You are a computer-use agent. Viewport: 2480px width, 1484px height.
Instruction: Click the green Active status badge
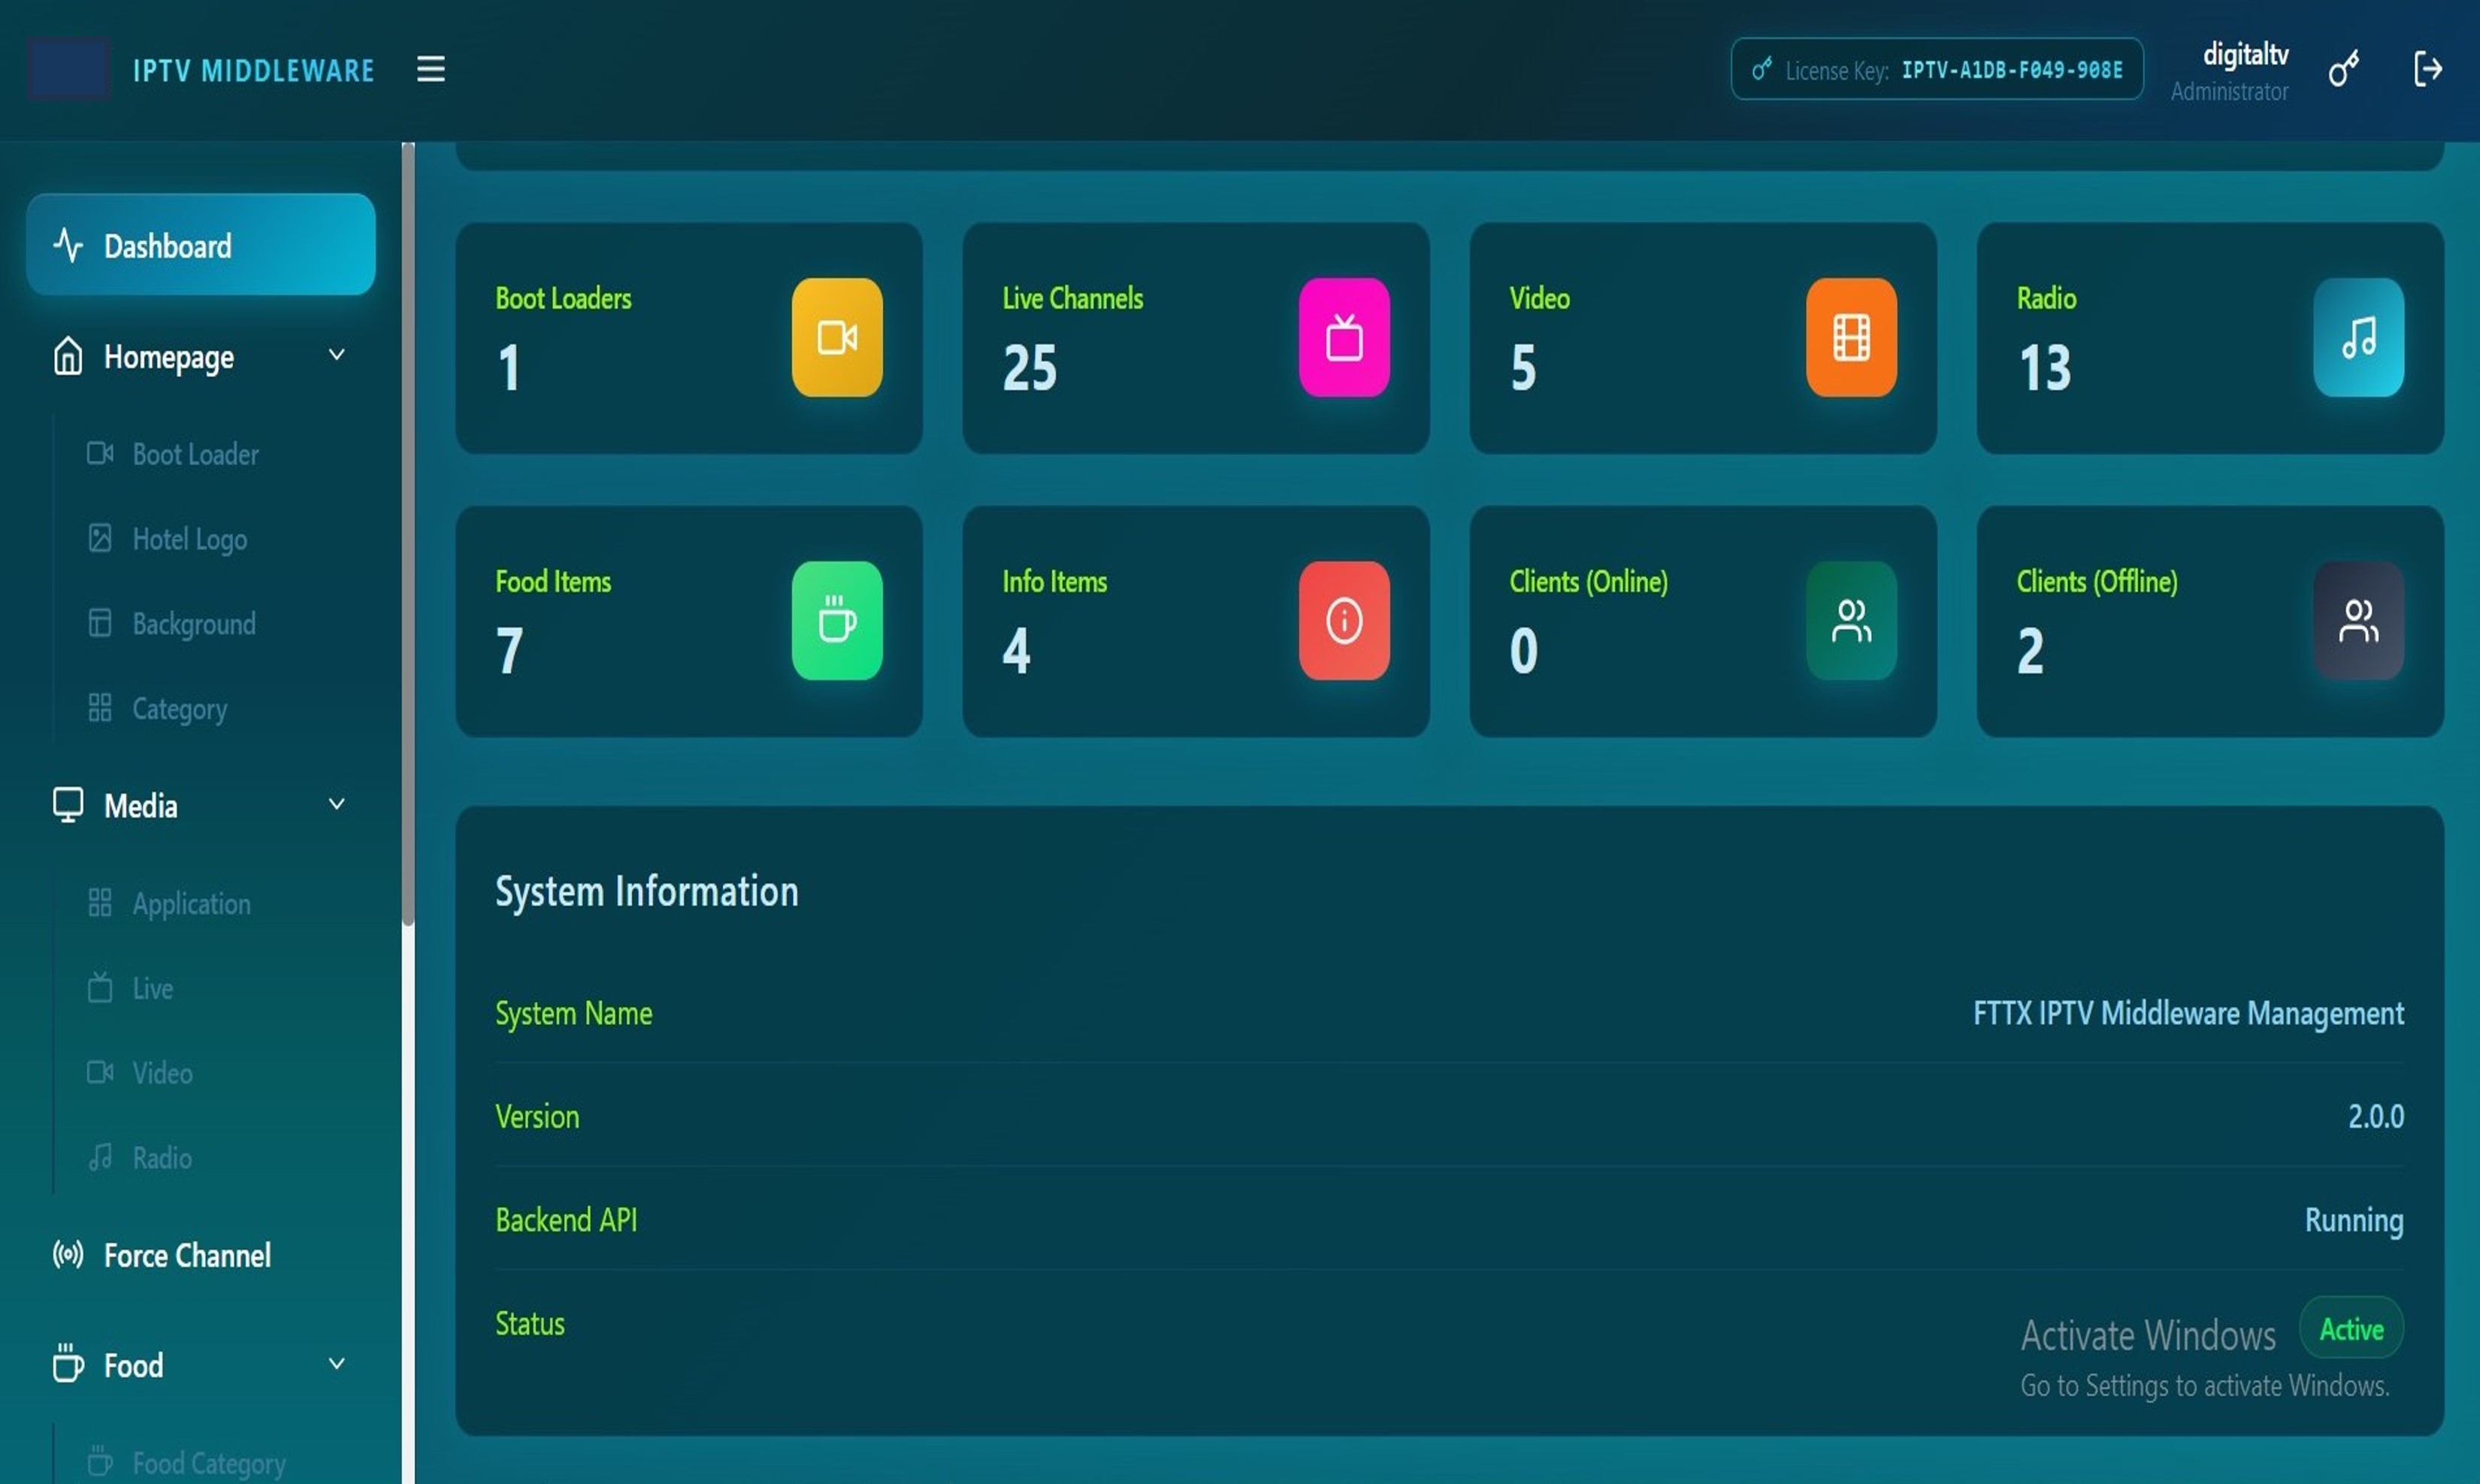pyautogui.click(x=2351, y=1328)
